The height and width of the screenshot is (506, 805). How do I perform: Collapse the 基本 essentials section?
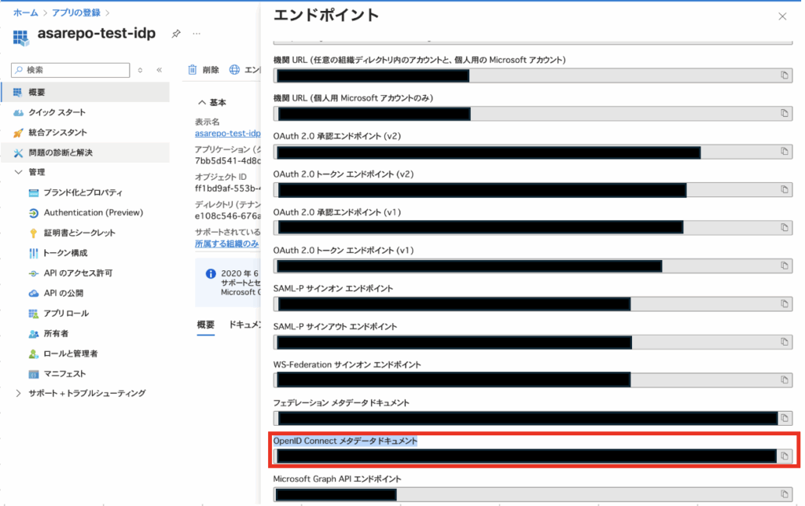(x=202, y=103)
